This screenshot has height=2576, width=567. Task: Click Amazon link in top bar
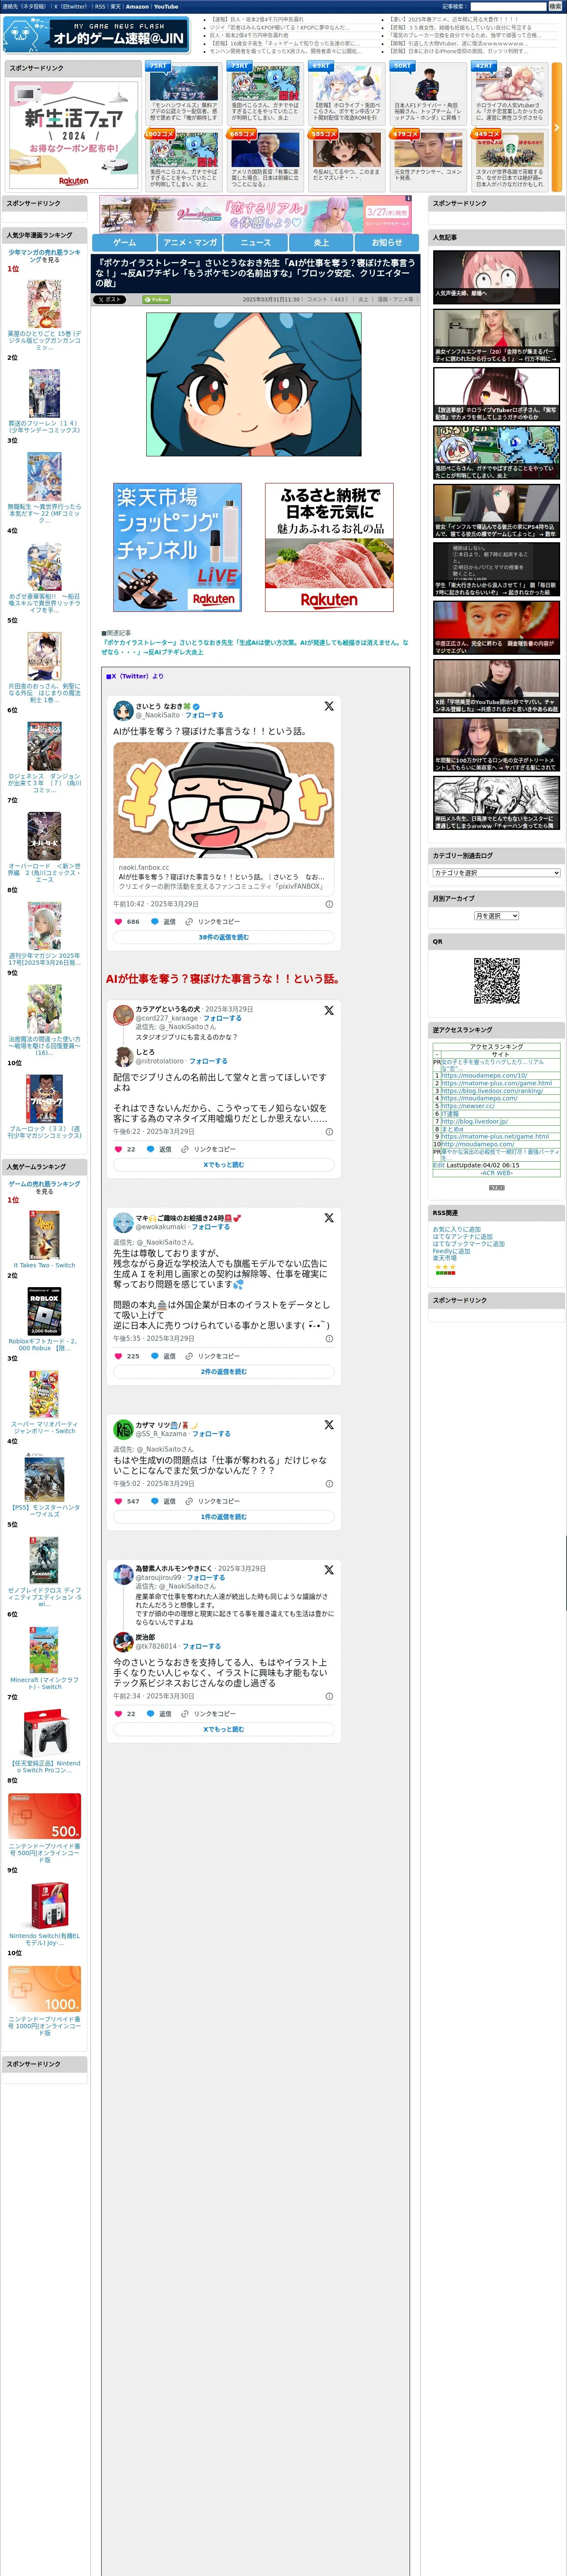(137, 6)
